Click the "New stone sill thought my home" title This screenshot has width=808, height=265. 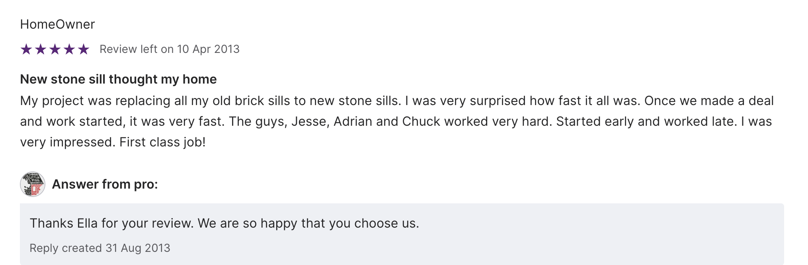[118, 79]
